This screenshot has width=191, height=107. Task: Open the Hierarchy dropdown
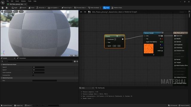tap(41, 8)
